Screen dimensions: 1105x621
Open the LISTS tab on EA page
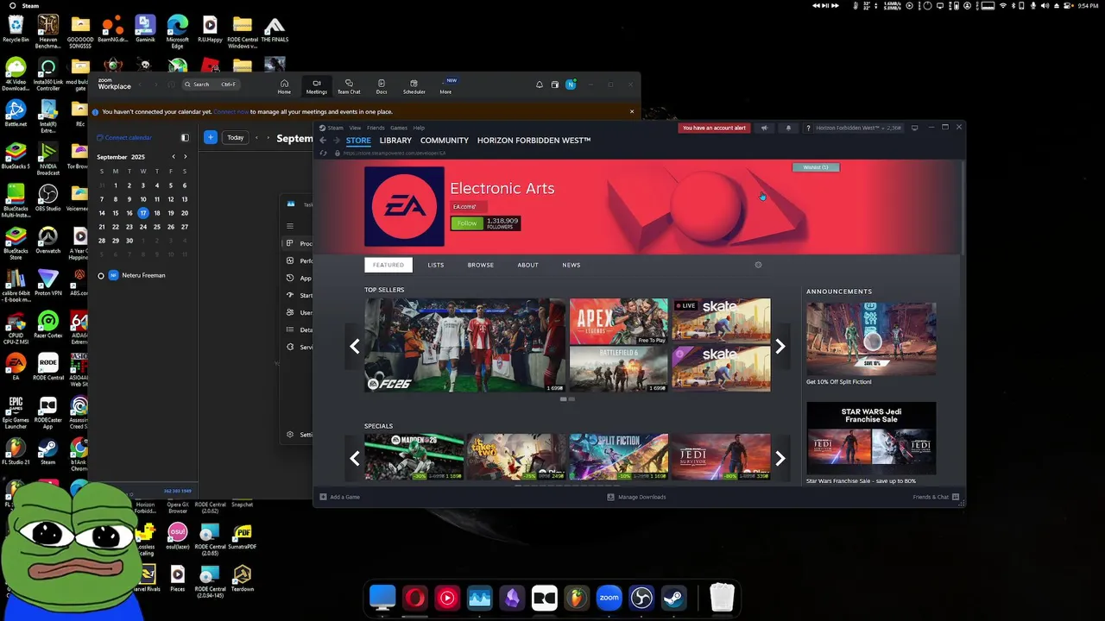[x=436, y=265]
